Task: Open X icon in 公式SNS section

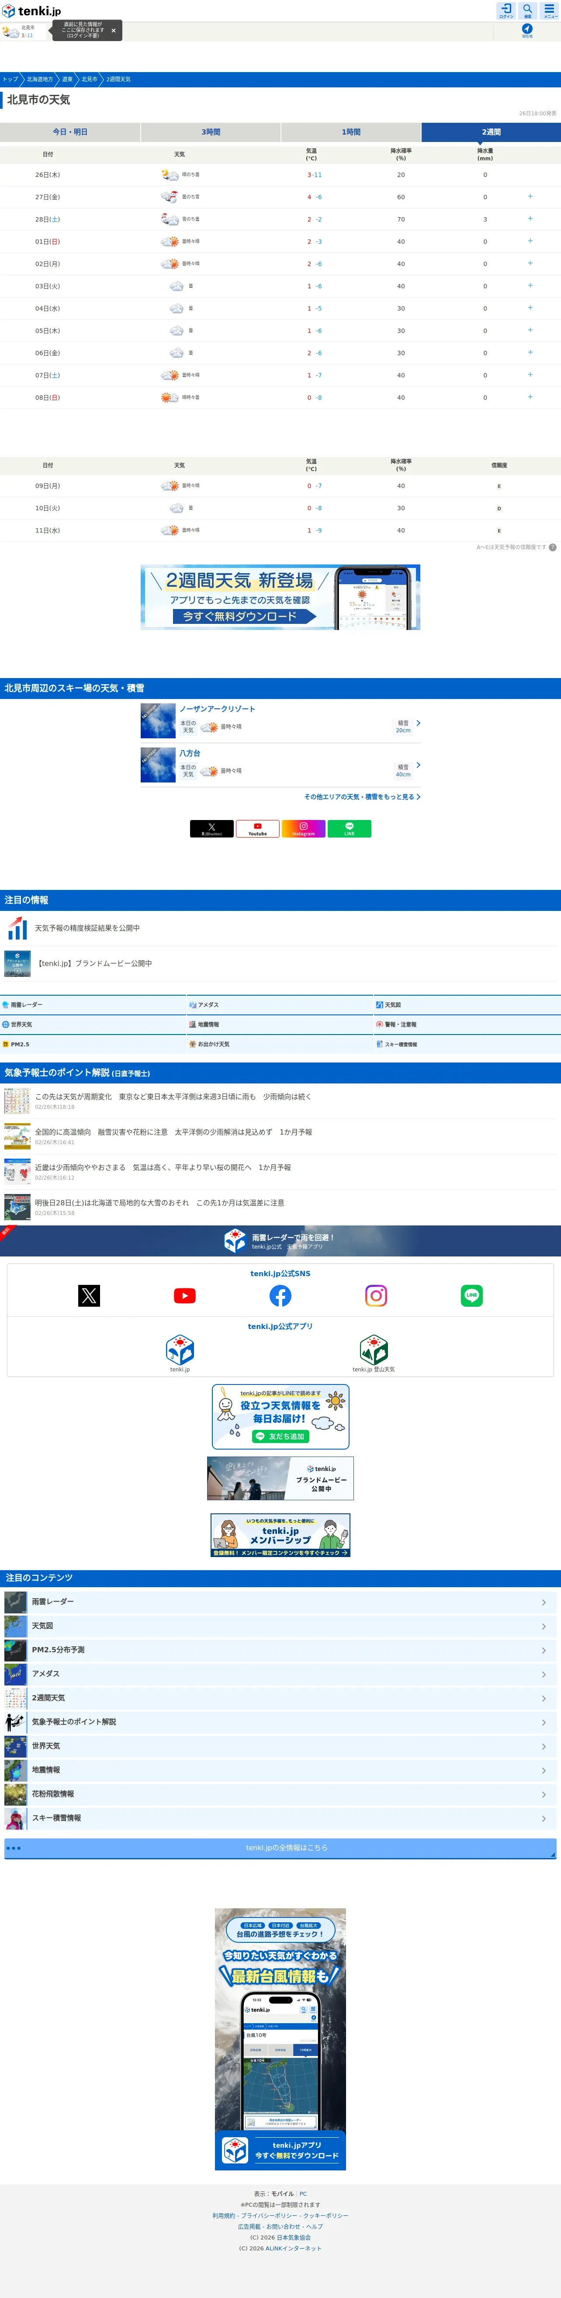Action: point(89,1295)
